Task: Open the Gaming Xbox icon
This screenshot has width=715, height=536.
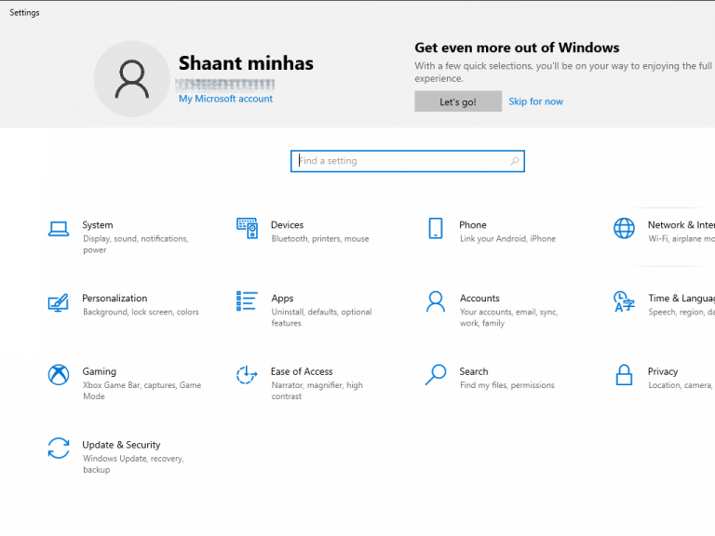Action: pyautogui.click(x=59, y=375)
